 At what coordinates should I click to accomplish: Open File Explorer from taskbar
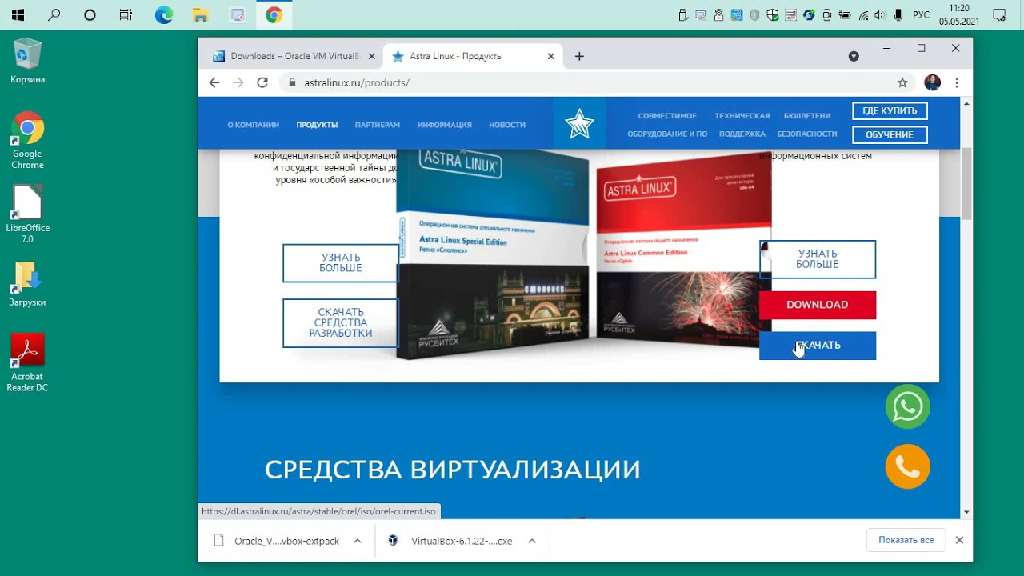coord(200,14)
